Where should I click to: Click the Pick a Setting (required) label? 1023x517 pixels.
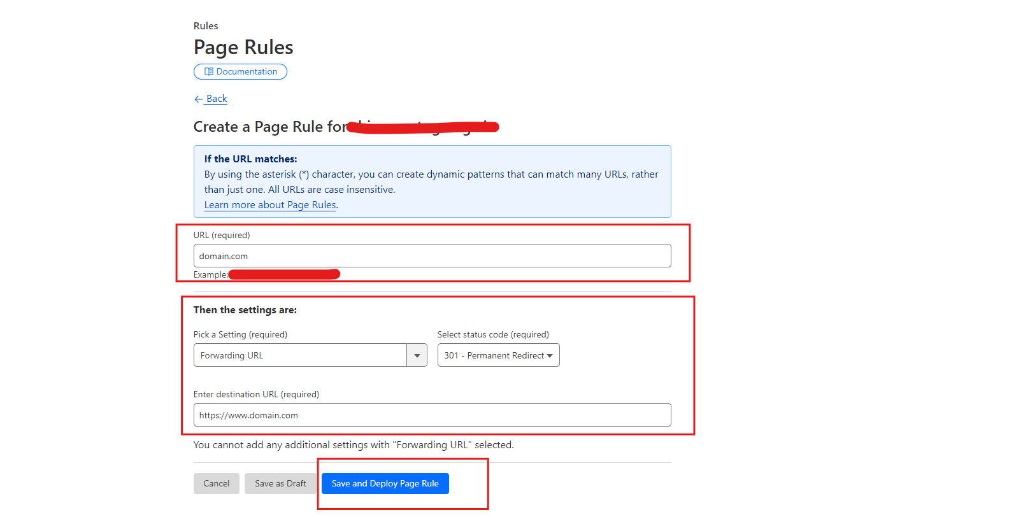tap(240, 335)
